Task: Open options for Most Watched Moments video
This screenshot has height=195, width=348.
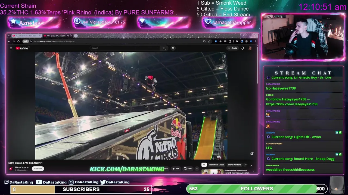Action: click(253, 171)
